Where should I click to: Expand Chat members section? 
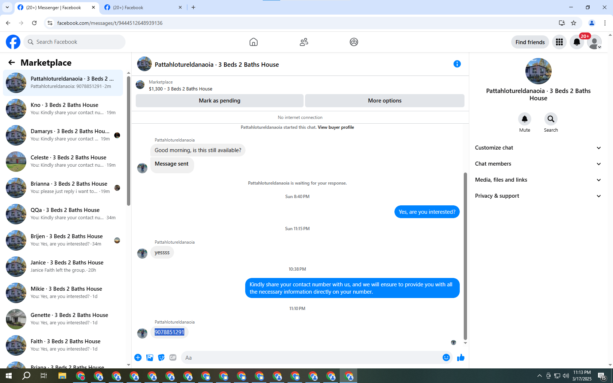pyautogui.click(x=538, y=164)
